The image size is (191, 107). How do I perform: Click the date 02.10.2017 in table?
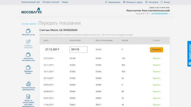49,78
